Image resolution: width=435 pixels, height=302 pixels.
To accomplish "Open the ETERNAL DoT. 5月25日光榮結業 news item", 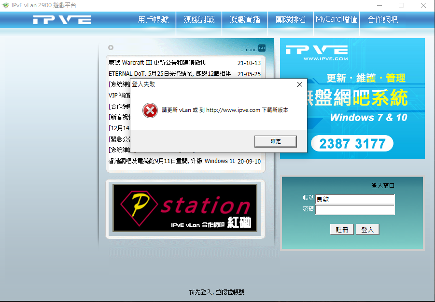I will (x=169, y=74).
